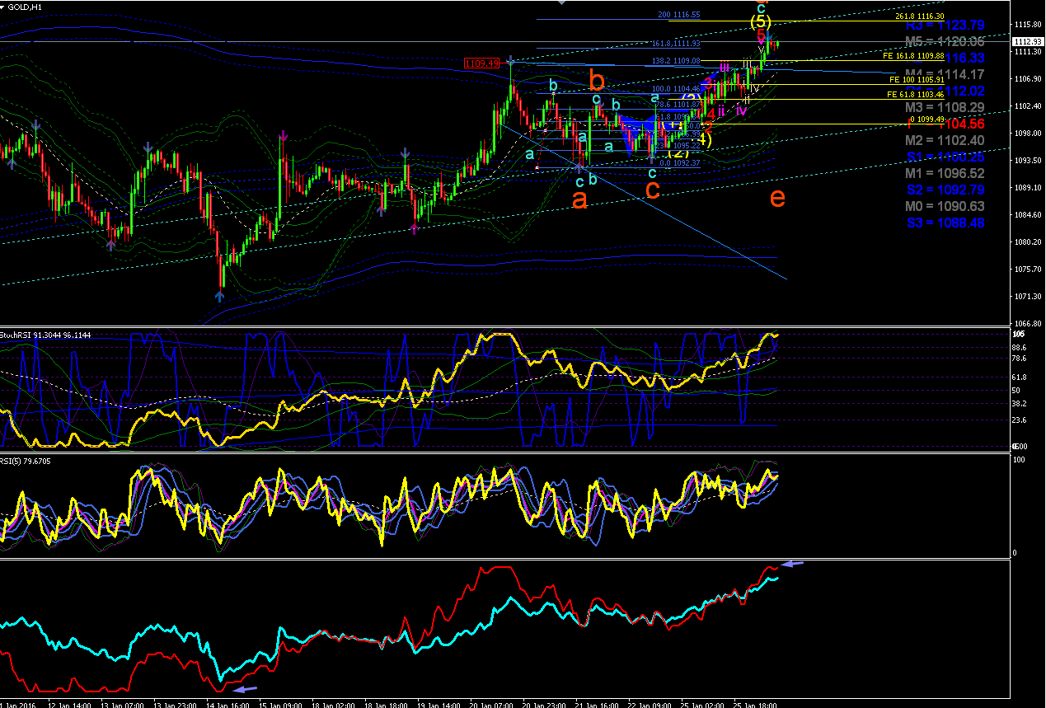Image resolution: width=1046 pixels, height=708 pixels.
Task: Select the 100.0 1104.46 Fibonacci label
Action: pos(676,89)
